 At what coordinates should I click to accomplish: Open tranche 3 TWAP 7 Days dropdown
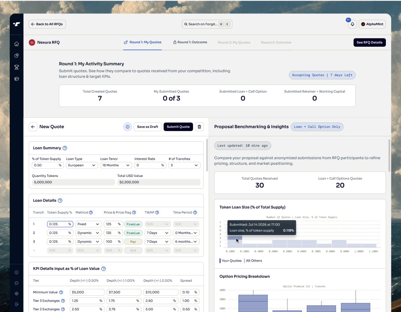click(158, 242)
